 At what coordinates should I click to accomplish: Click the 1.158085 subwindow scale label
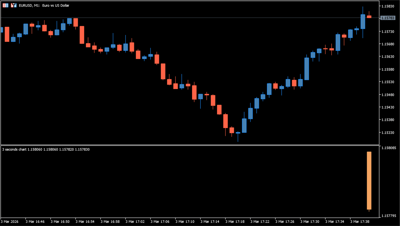[x=389, y=148]
